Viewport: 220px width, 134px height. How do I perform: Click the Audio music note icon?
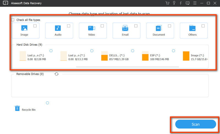click(x=58, y=28)
